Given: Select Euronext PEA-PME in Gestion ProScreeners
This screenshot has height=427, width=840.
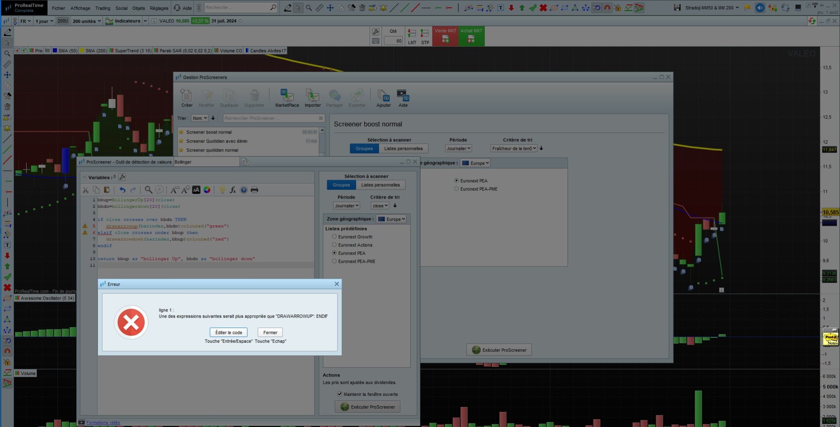Looking at the screenshot, I should (456, 189).
